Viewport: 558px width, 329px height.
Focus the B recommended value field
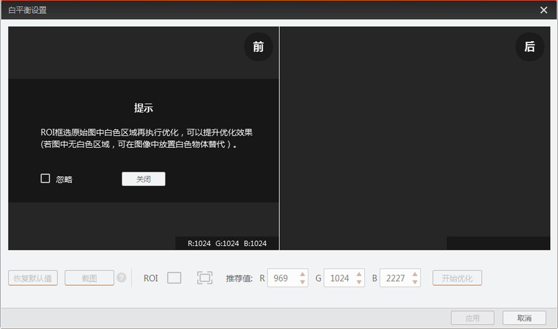tap(395, 278)
